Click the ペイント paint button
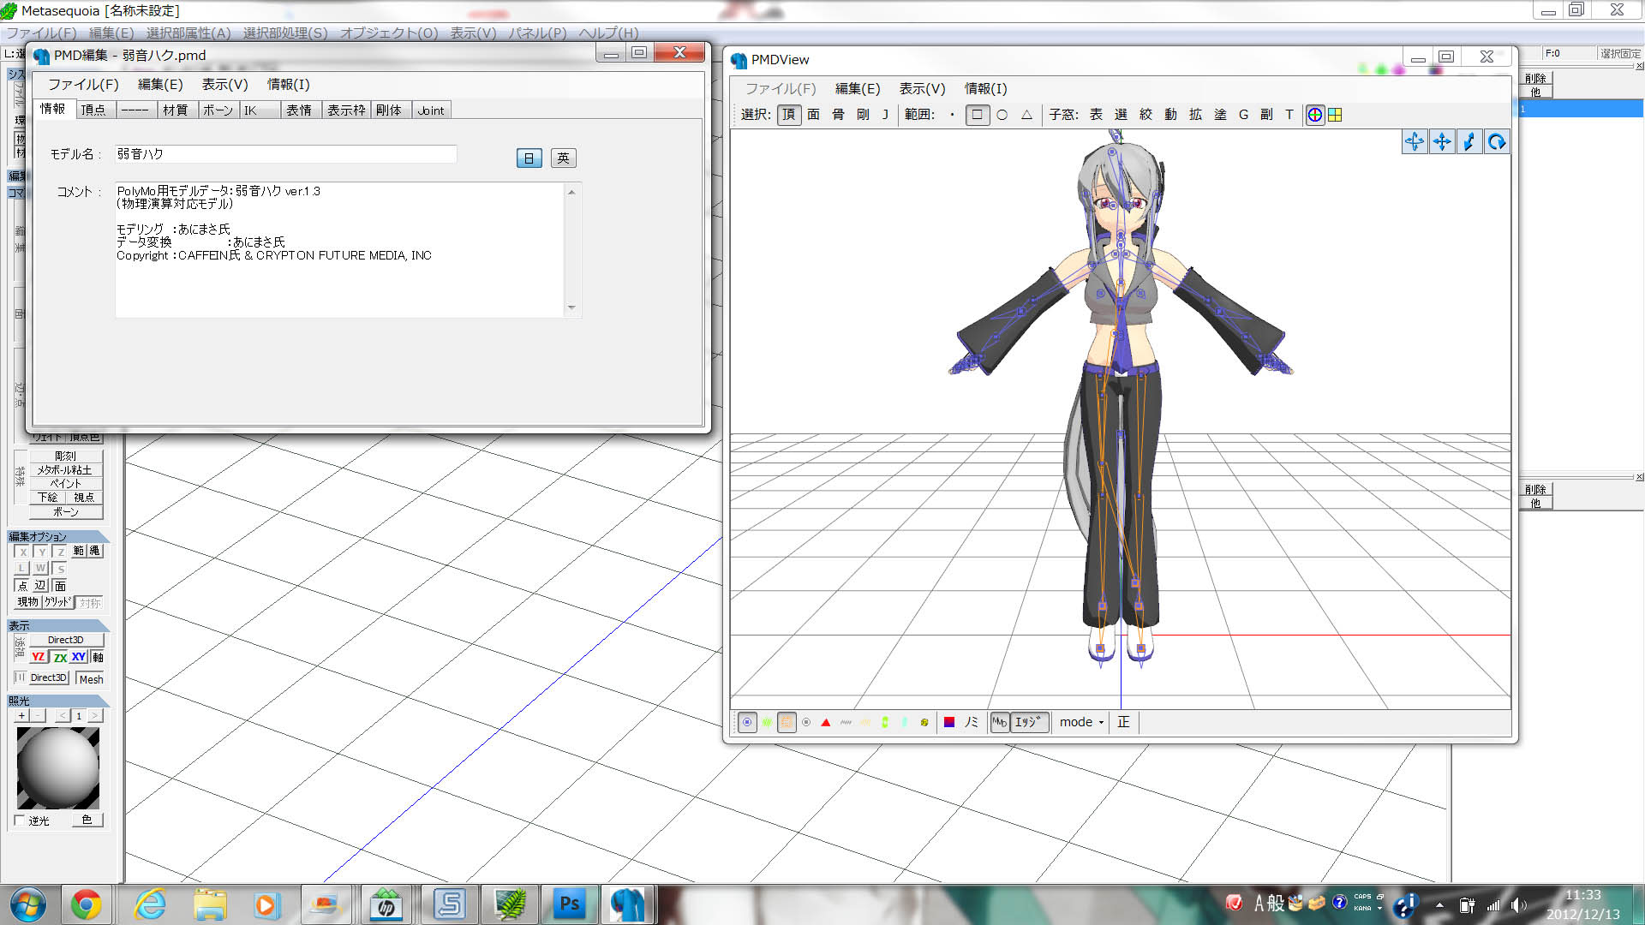Viewport: 1645px width, 925px height. click(66, 484)
